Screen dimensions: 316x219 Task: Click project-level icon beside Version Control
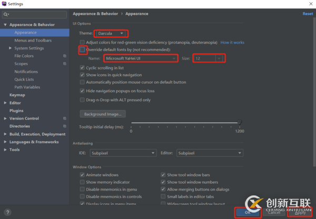tap(65, 118)
